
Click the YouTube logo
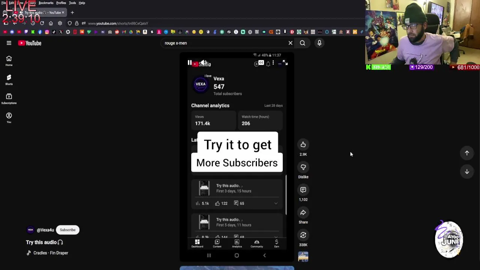(x=30, y=43)
